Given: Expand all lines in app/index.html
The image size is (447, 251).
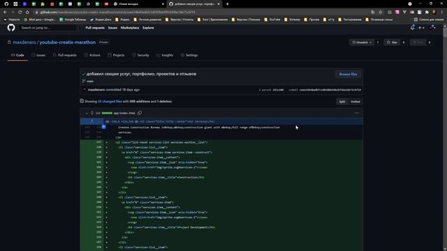Looking at the screenshot, I should pyautogui.click(x=92, y=113).
